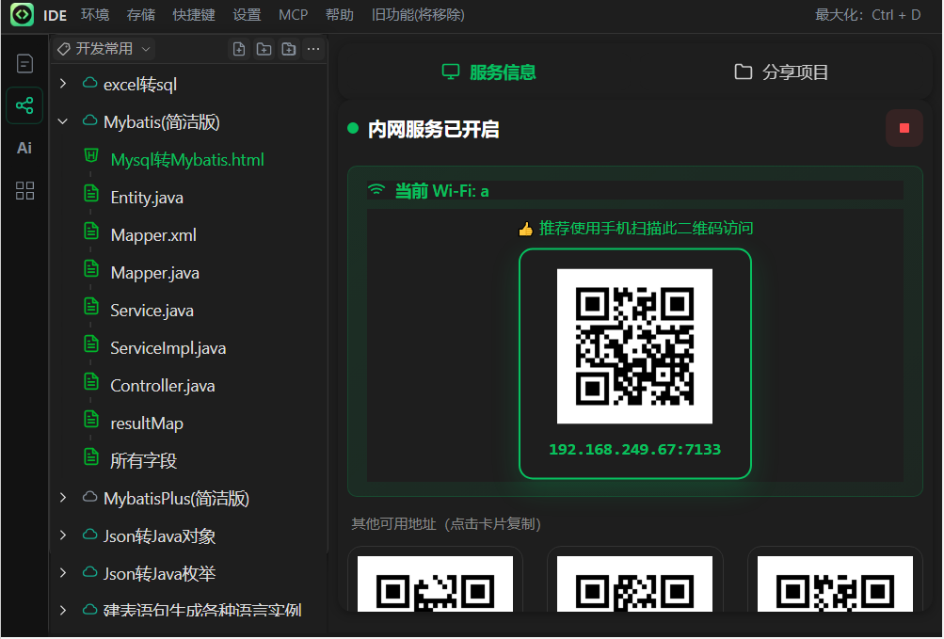Click the 内网服务已开启 status text

click(433, 129)
